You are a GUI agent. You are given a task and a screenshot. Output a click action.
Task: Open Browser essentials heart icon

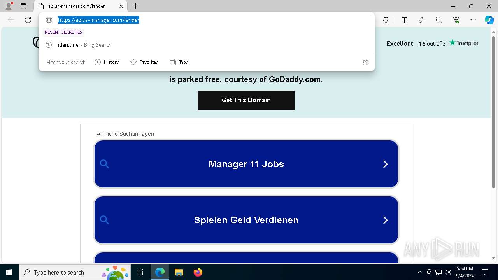[456, 20]
